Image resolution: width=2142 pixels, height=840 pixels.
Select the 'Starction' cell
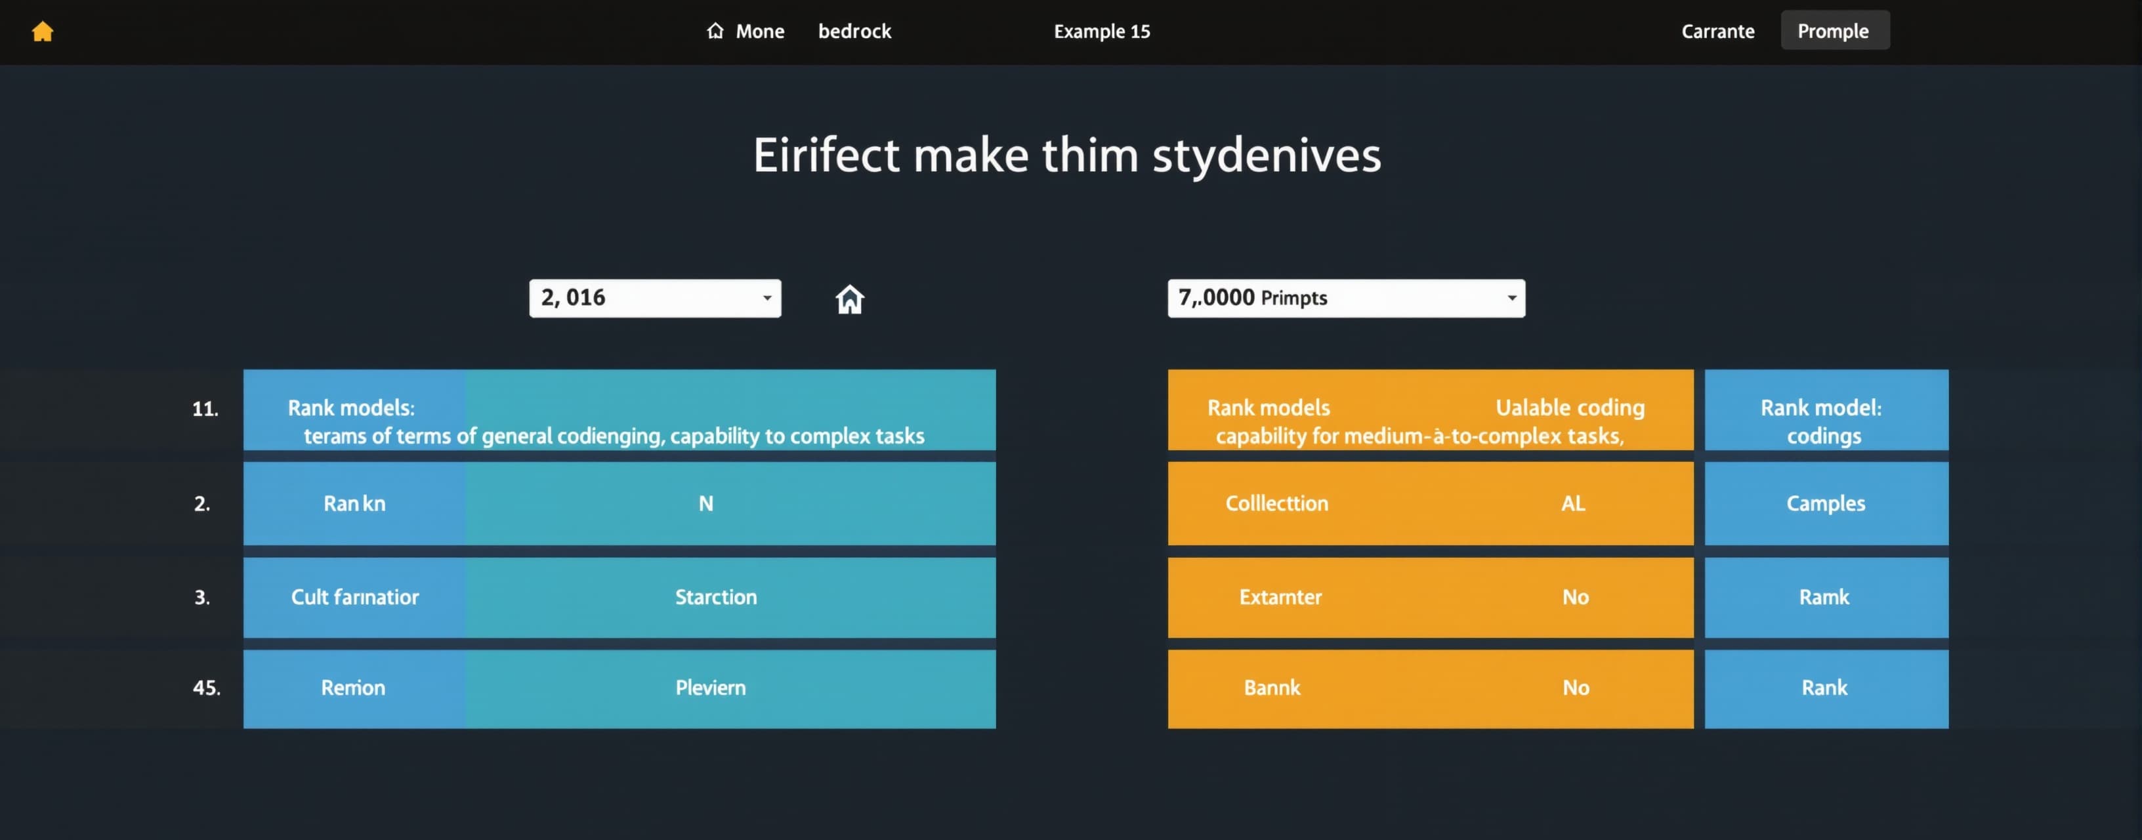tap(730, 597)
